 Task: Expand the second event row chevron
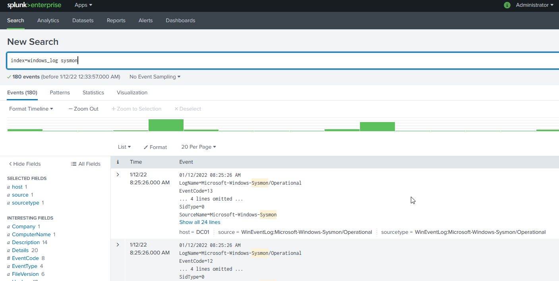[x=118, y=245]
